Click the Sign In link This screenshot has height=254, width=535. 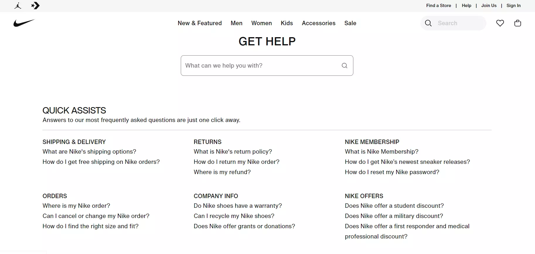coord(513,6)
